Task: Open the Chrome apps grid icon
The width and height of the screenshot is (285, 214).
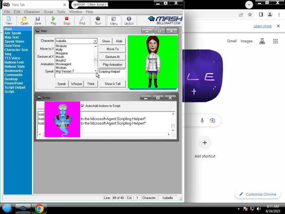Action: [275, 41]
